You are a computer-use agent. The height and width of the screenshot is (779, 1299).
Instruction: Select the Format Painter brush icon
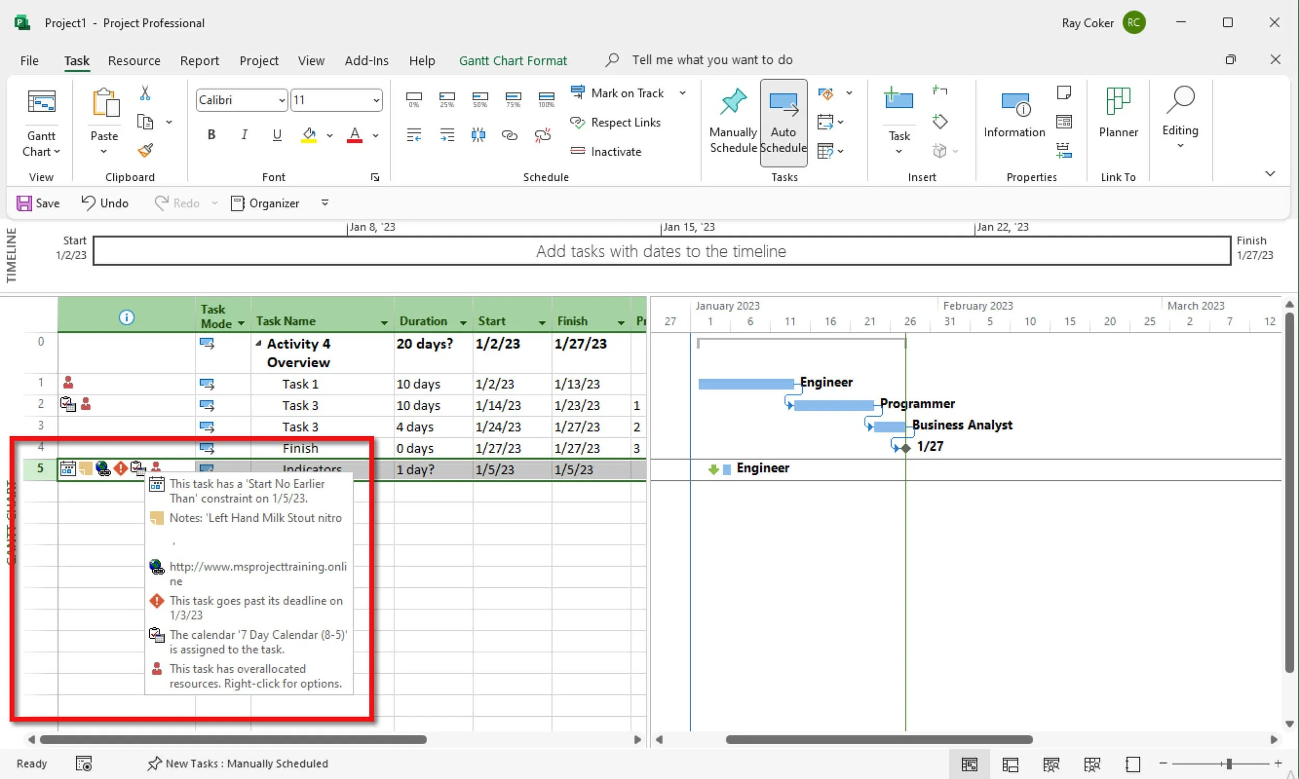145,151
